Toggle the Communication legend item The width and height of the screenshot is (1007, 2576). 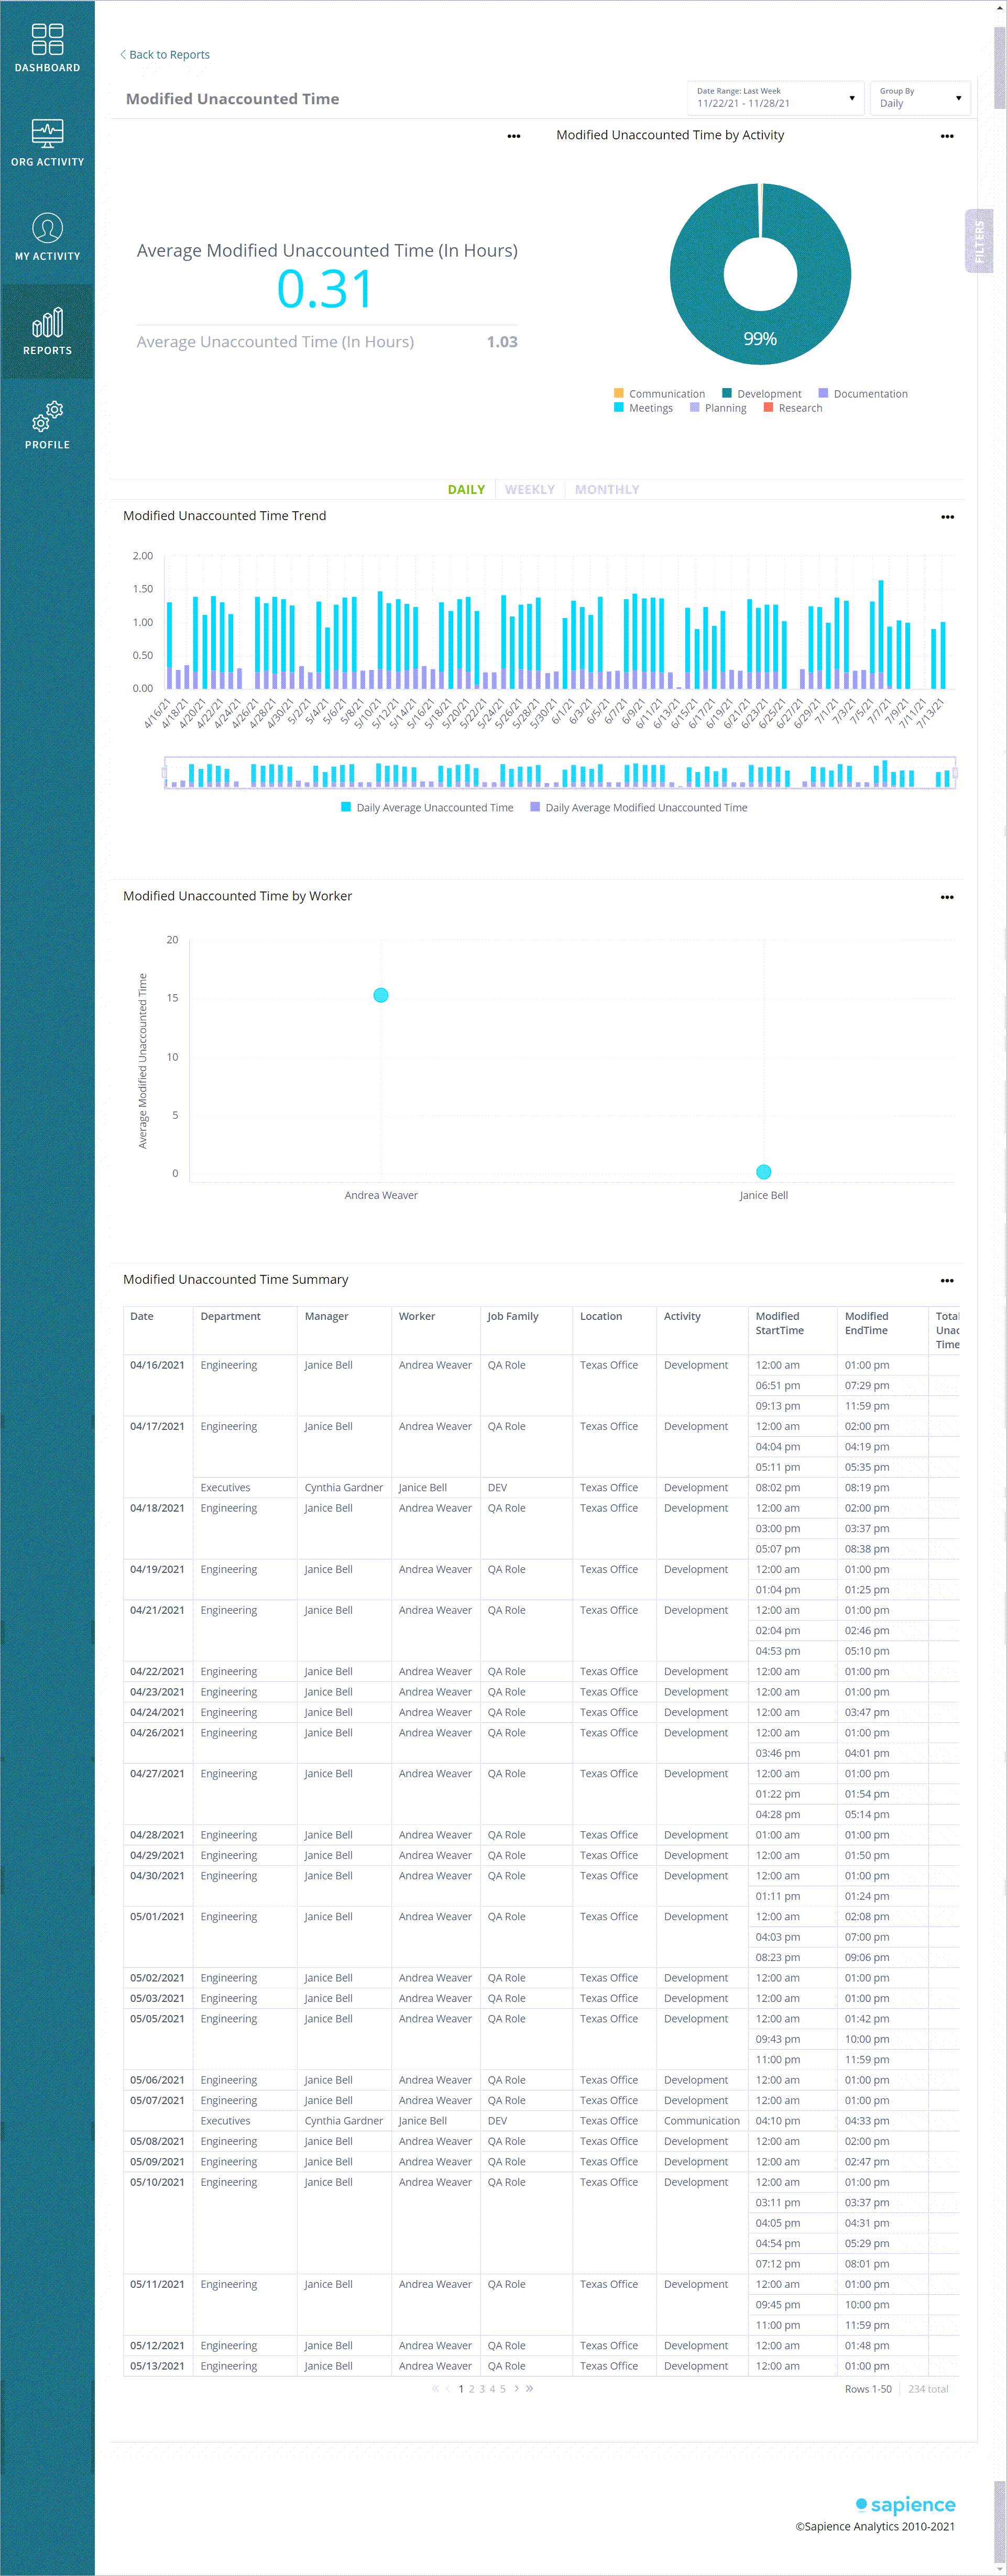[659, 394]
